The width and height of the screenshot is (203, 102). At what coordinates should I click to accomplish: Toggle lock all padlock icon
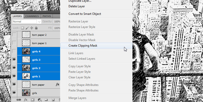tap(36, 28)
